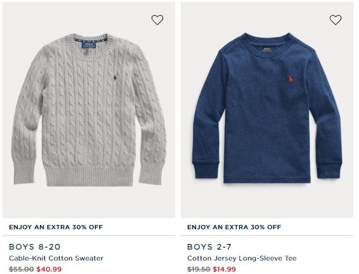Click the Polo neck tag inside navy tee
This screenshot has width=359, height=274.
(267, 50)
